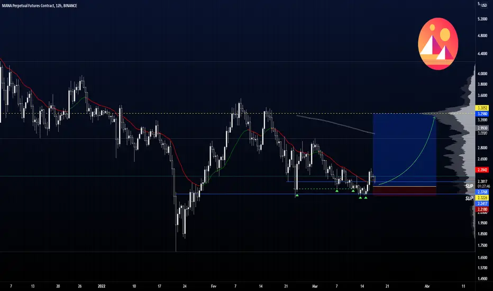The width and height of the screenshot is (493, 291).
Task: Select the yellow 3.3052 price label
Action: point(482,108)
